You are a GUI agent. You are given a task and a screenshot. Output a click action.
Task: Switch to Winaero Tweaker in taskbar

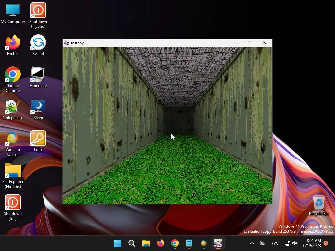tap(203, 243)
